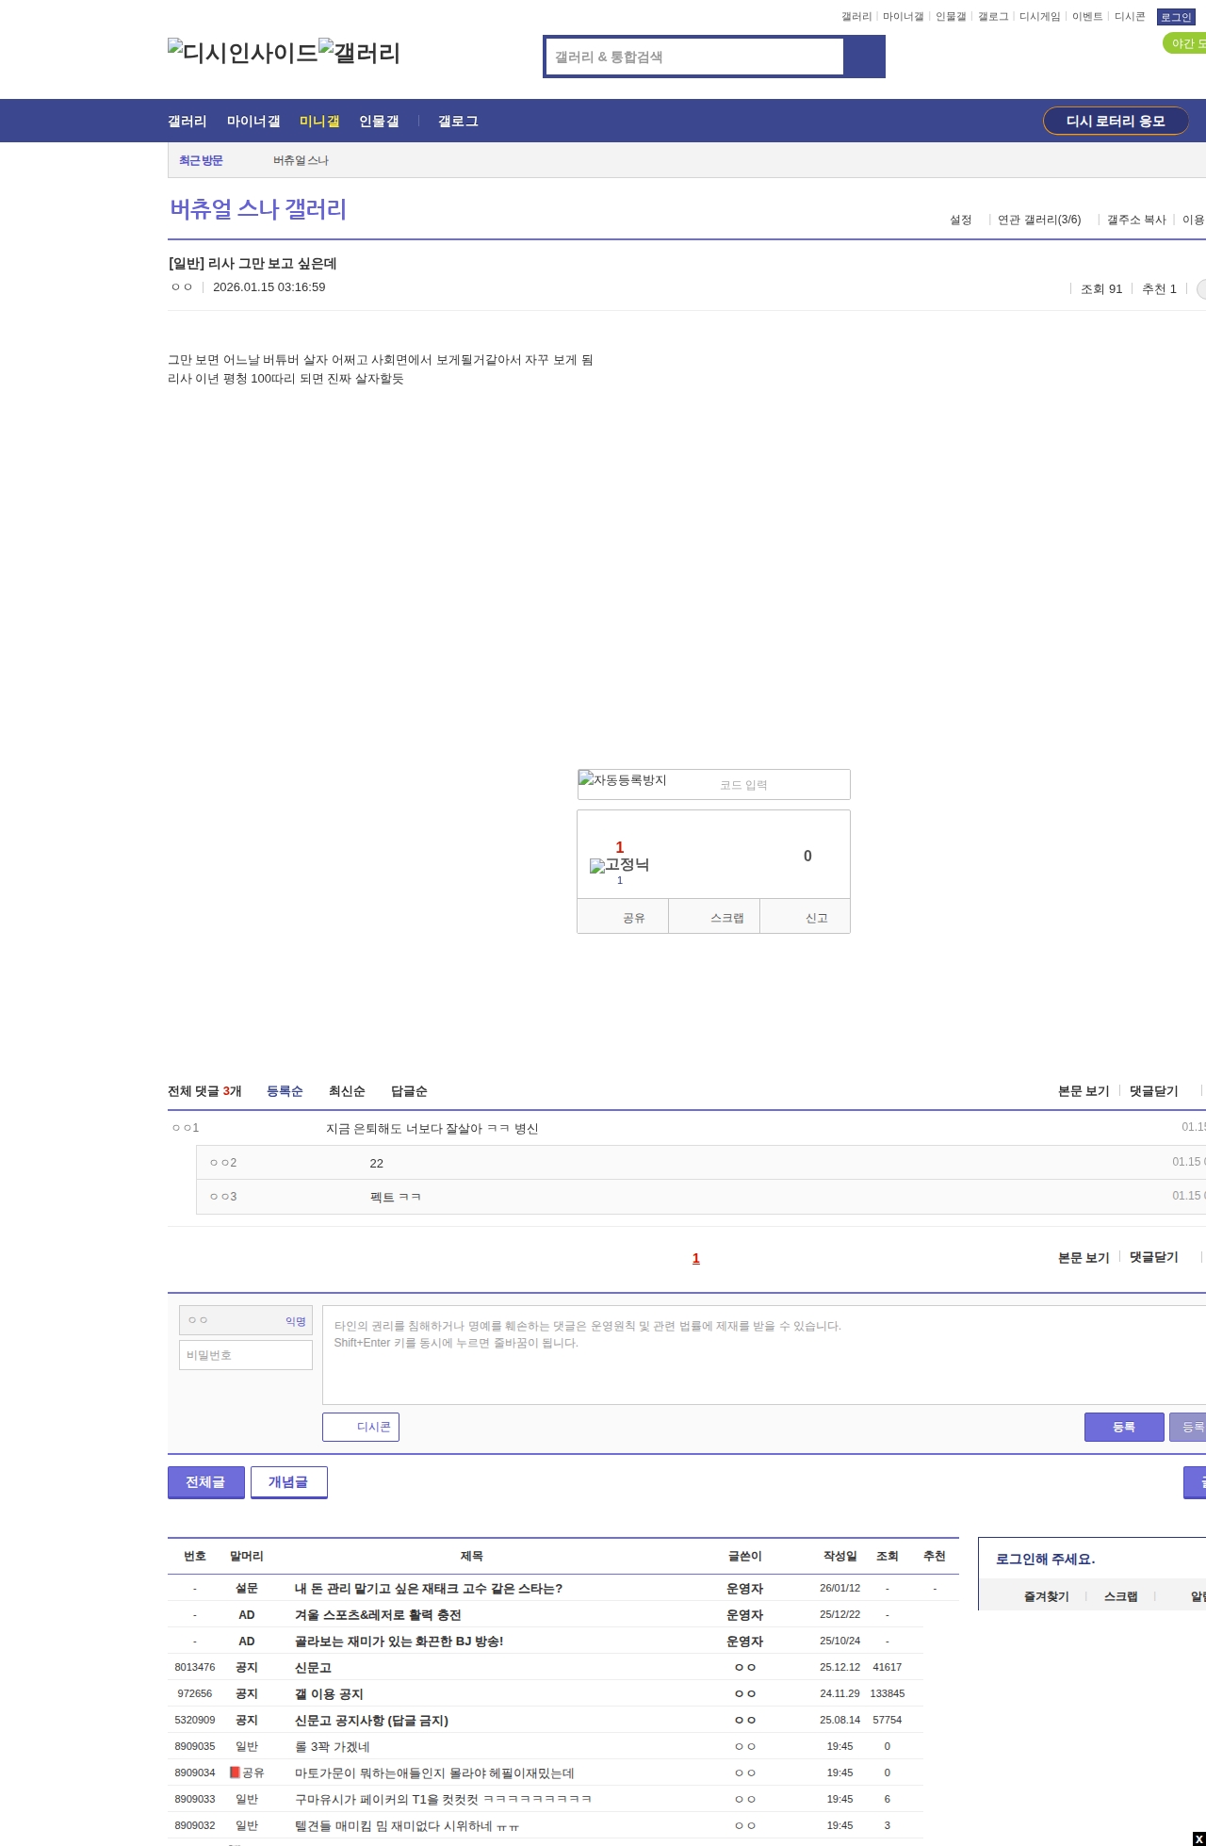
Task: Click the 비밀번호 password field
Action: [246, 1355]
